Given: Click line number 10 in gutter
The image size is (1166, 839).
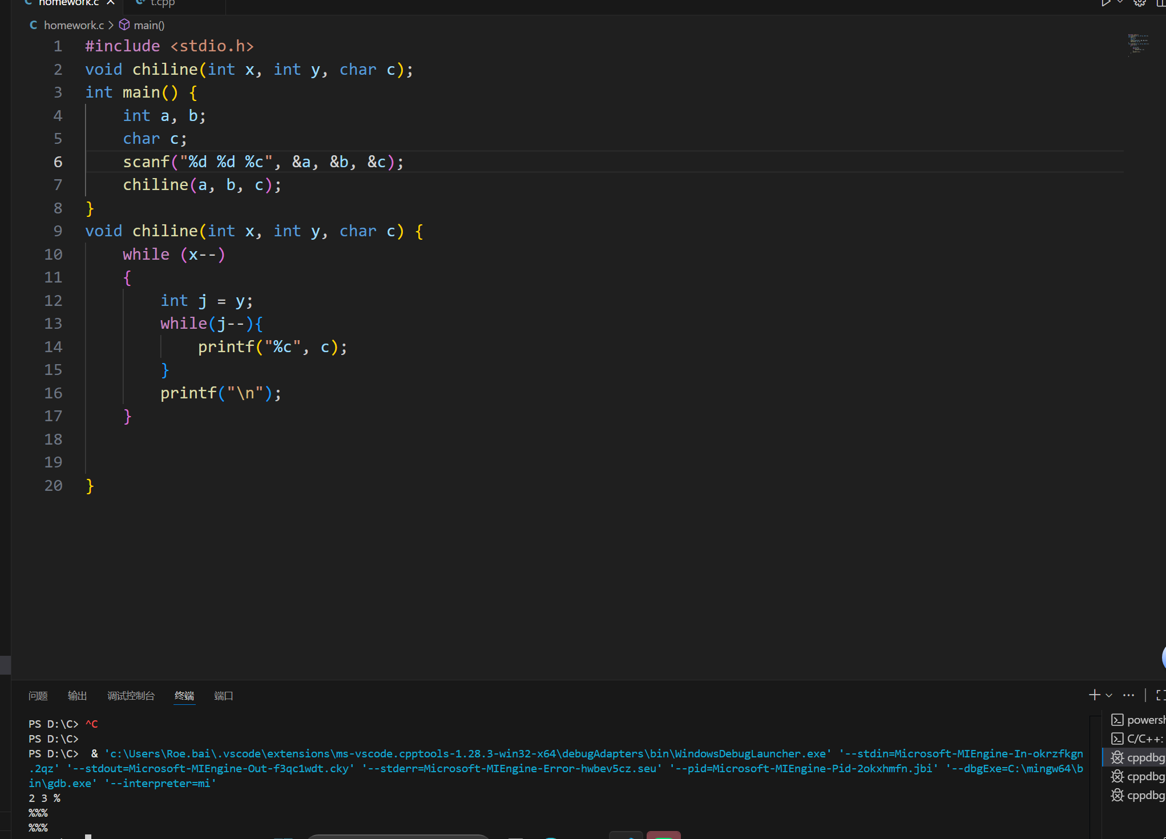Looking at the screenshot, I should [x=54, y=255].
